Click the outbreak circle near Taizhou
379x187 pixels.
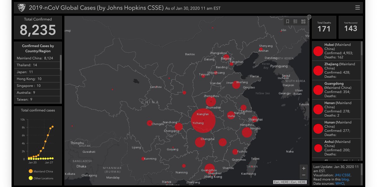point(244,108)
